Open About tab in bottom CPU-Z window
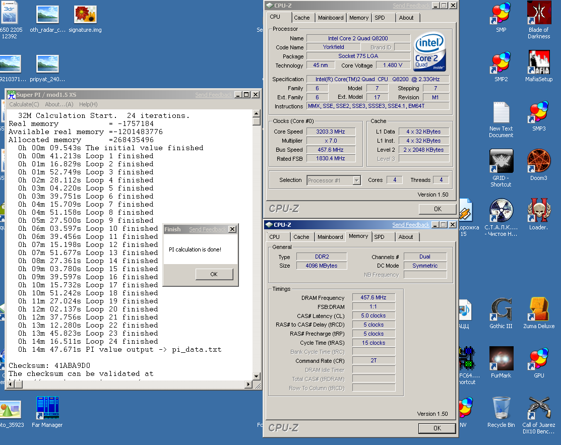This screenshot has width=561, height=445. coord(406,237)
